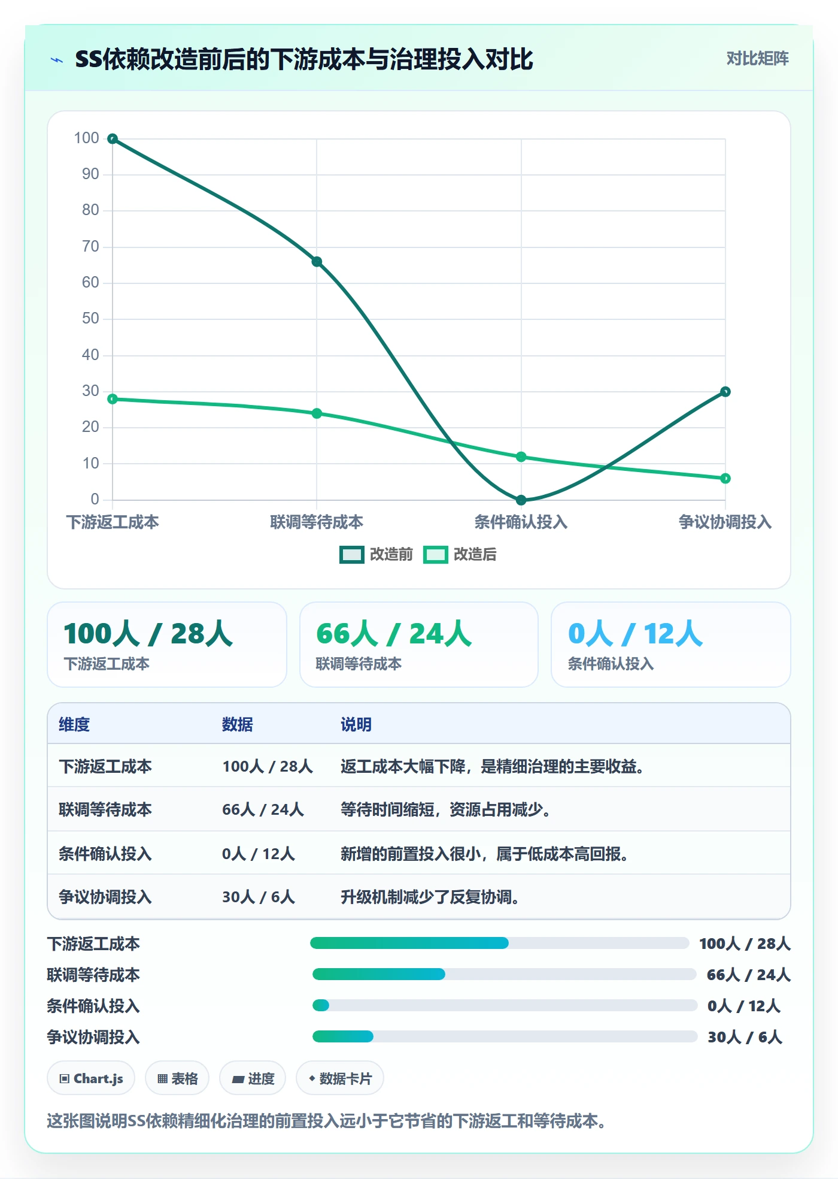Toggle the 改造后 legend swatch
The height and width of the screenshot is (1179, 838).
click(435, 555)
